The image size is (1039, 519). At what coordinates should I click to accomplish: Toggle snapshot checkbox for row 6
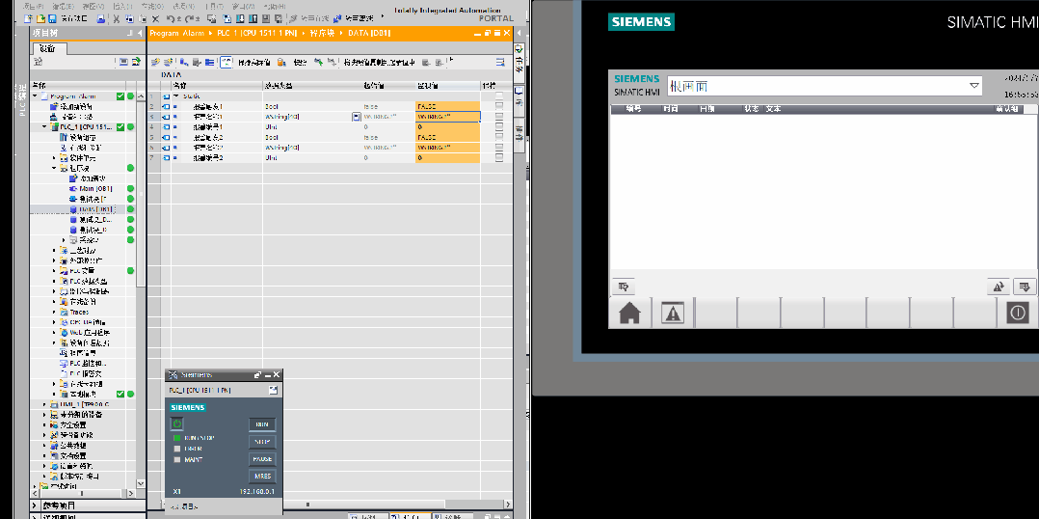point(499,148)
